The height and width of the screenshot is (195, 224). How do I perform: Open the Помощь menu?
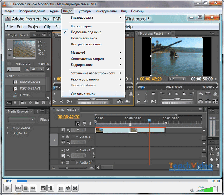pyautogui.click(x=138, y=11)
